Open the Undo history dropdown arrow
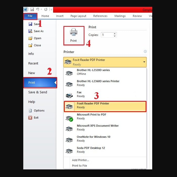Screen dimensions: 177x177 pyautogui.click(x=41, y=9)
